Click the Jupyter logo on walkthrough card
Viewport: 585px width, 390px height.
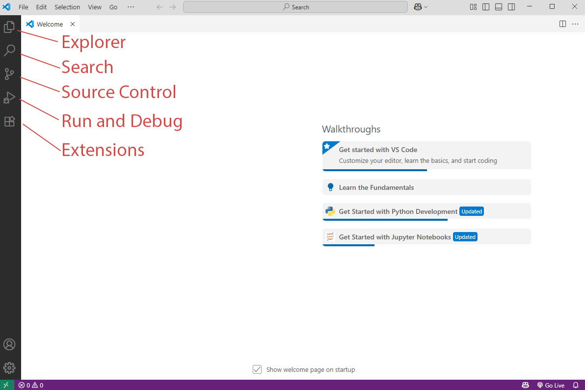(x=330, y=237)
